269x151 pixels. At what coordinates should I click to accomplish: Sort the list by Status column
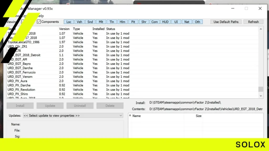click(111, 29)
